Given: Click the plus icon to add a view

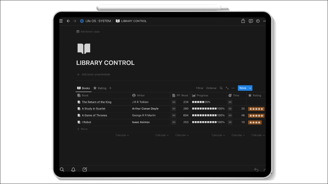Looking at the screenshot, I should (x=110, y=88).
